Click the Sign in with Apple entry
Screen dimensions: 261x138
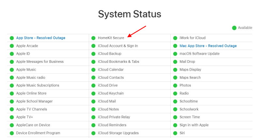coord(194,125)
